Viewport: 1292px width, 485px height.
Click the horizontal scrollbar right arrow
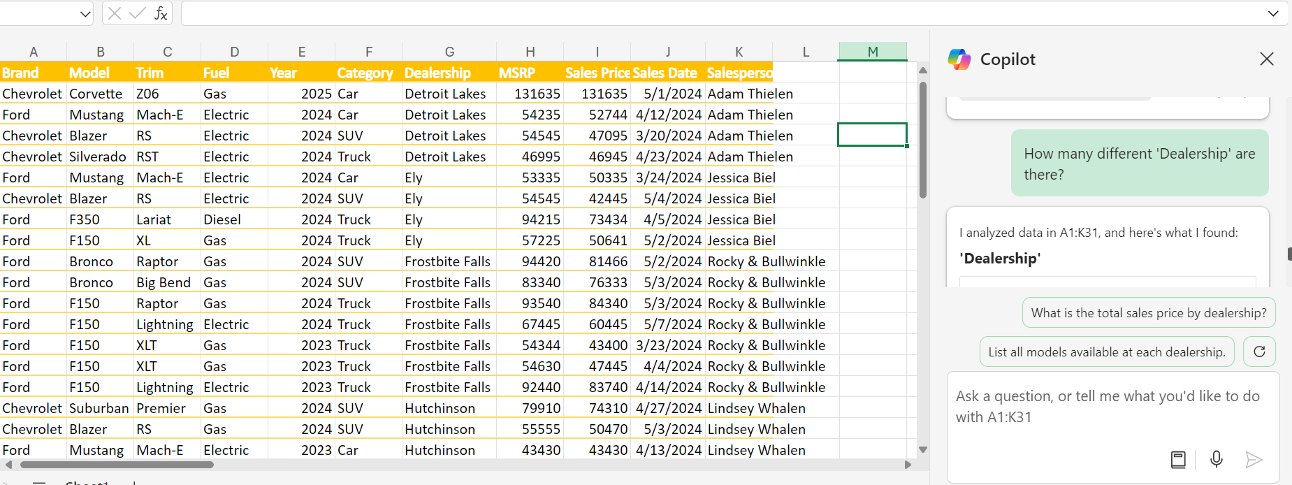tap(908, 465)
